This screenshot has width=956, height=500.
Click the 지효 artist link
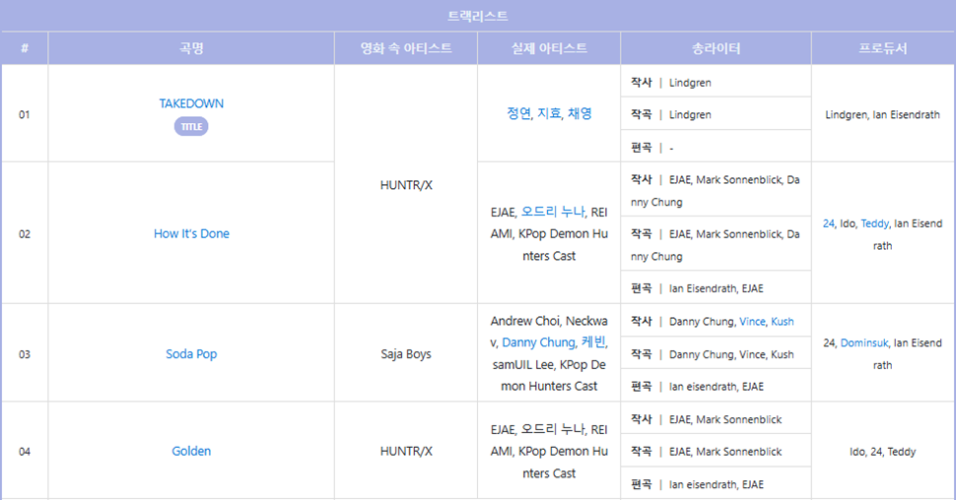(549, 113)
